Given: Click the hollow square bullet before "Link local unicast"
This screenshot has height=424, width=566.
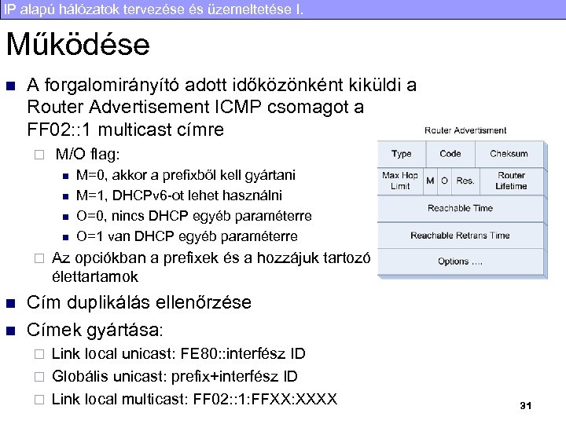Looking at the screenshot, I should click(x=39, y=354).
